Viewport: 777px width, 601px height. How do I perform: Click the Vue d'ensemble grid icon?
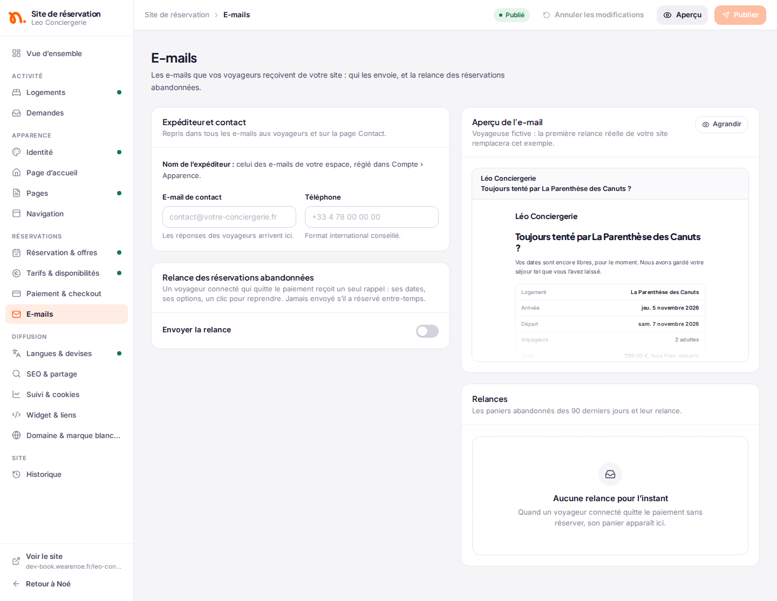(16, 53)
